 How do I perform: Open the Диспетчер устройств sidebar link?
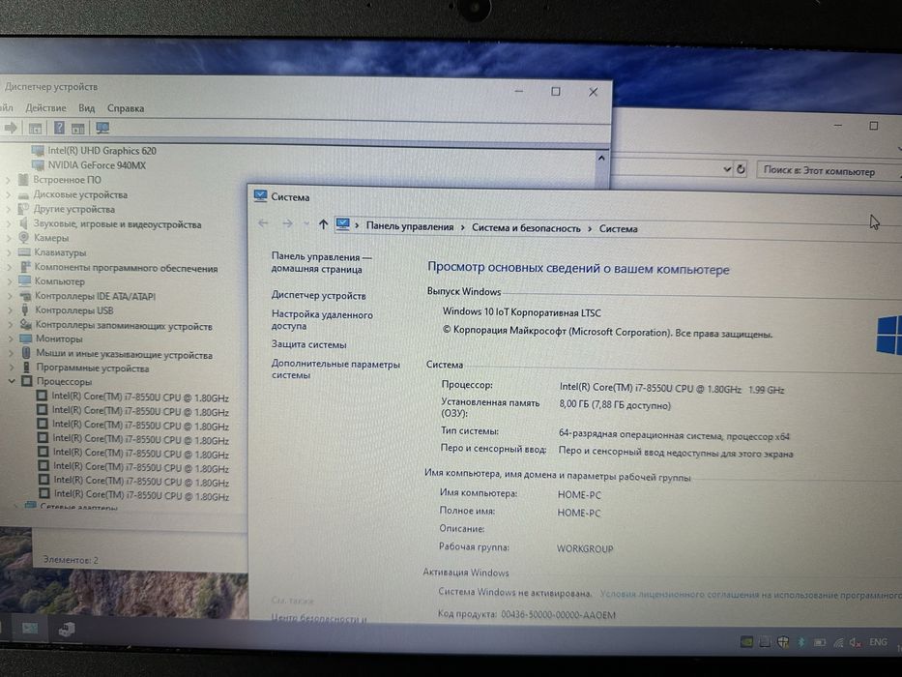click(318, 295)
